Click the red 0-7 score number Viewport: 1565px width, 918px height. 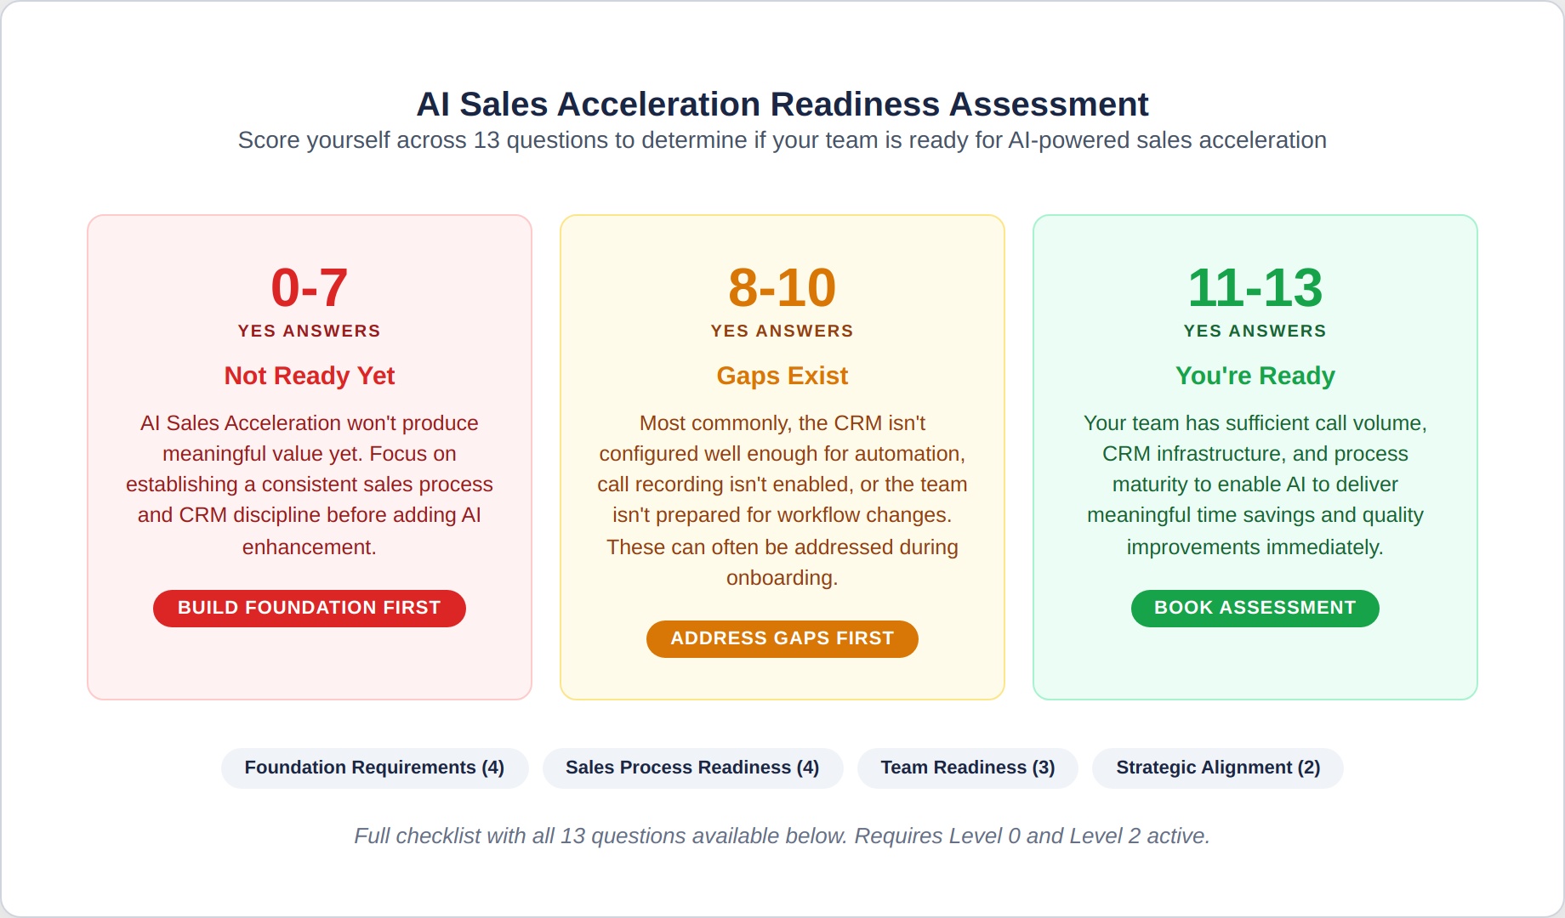point(309,287)
